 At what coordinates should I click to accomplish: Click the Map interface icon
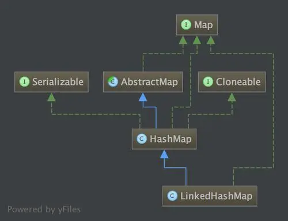(186, 25)
